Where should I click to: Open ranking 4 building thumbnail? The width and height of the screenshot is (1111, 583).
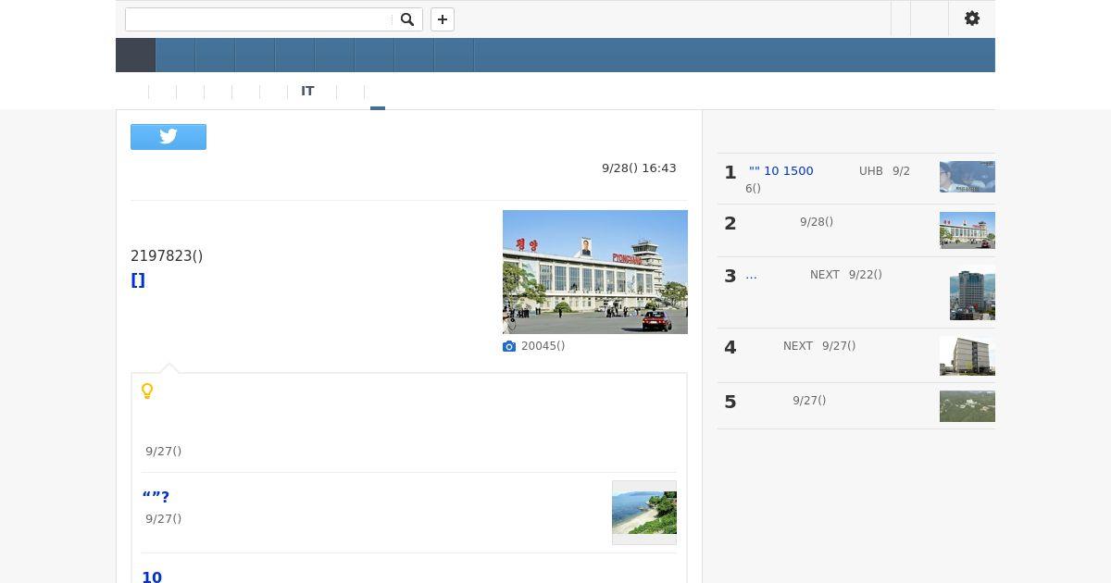[x=967, y=355]
